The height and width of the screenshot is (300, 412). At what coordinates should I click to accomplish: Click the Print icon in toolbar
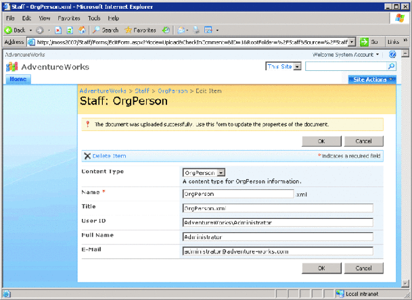pos(196,30)
